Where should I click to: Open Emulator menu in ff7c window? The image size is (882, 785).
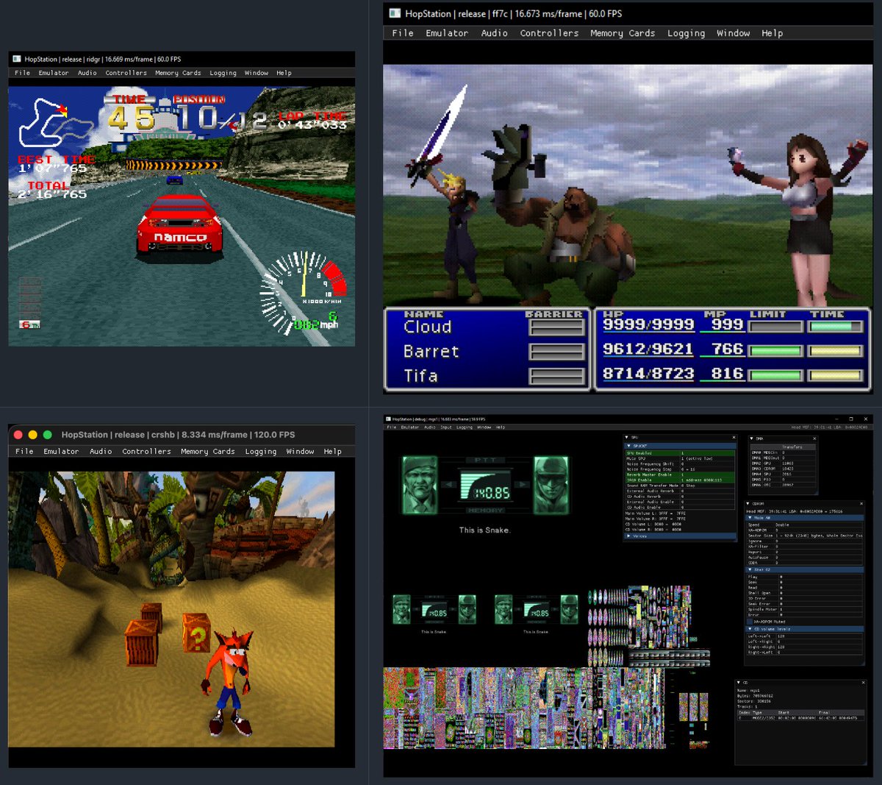[447, 33]
